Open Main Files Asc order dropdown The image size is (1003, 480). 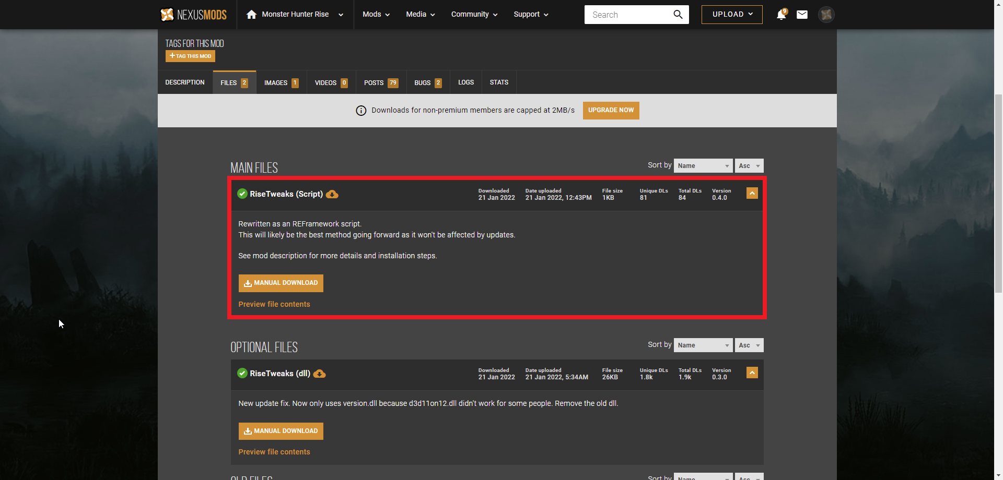[749, 166]
